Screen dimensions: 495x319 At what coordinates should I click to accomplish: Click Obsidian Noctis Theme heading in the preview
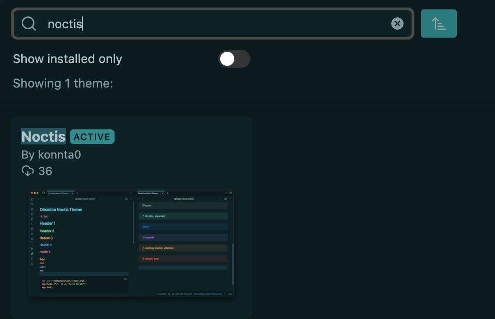pyautogui.click(x=61, y=209)
